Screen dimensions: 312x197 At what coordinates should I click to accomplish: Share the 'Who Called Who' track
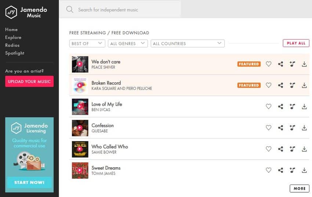coord(280,149)
